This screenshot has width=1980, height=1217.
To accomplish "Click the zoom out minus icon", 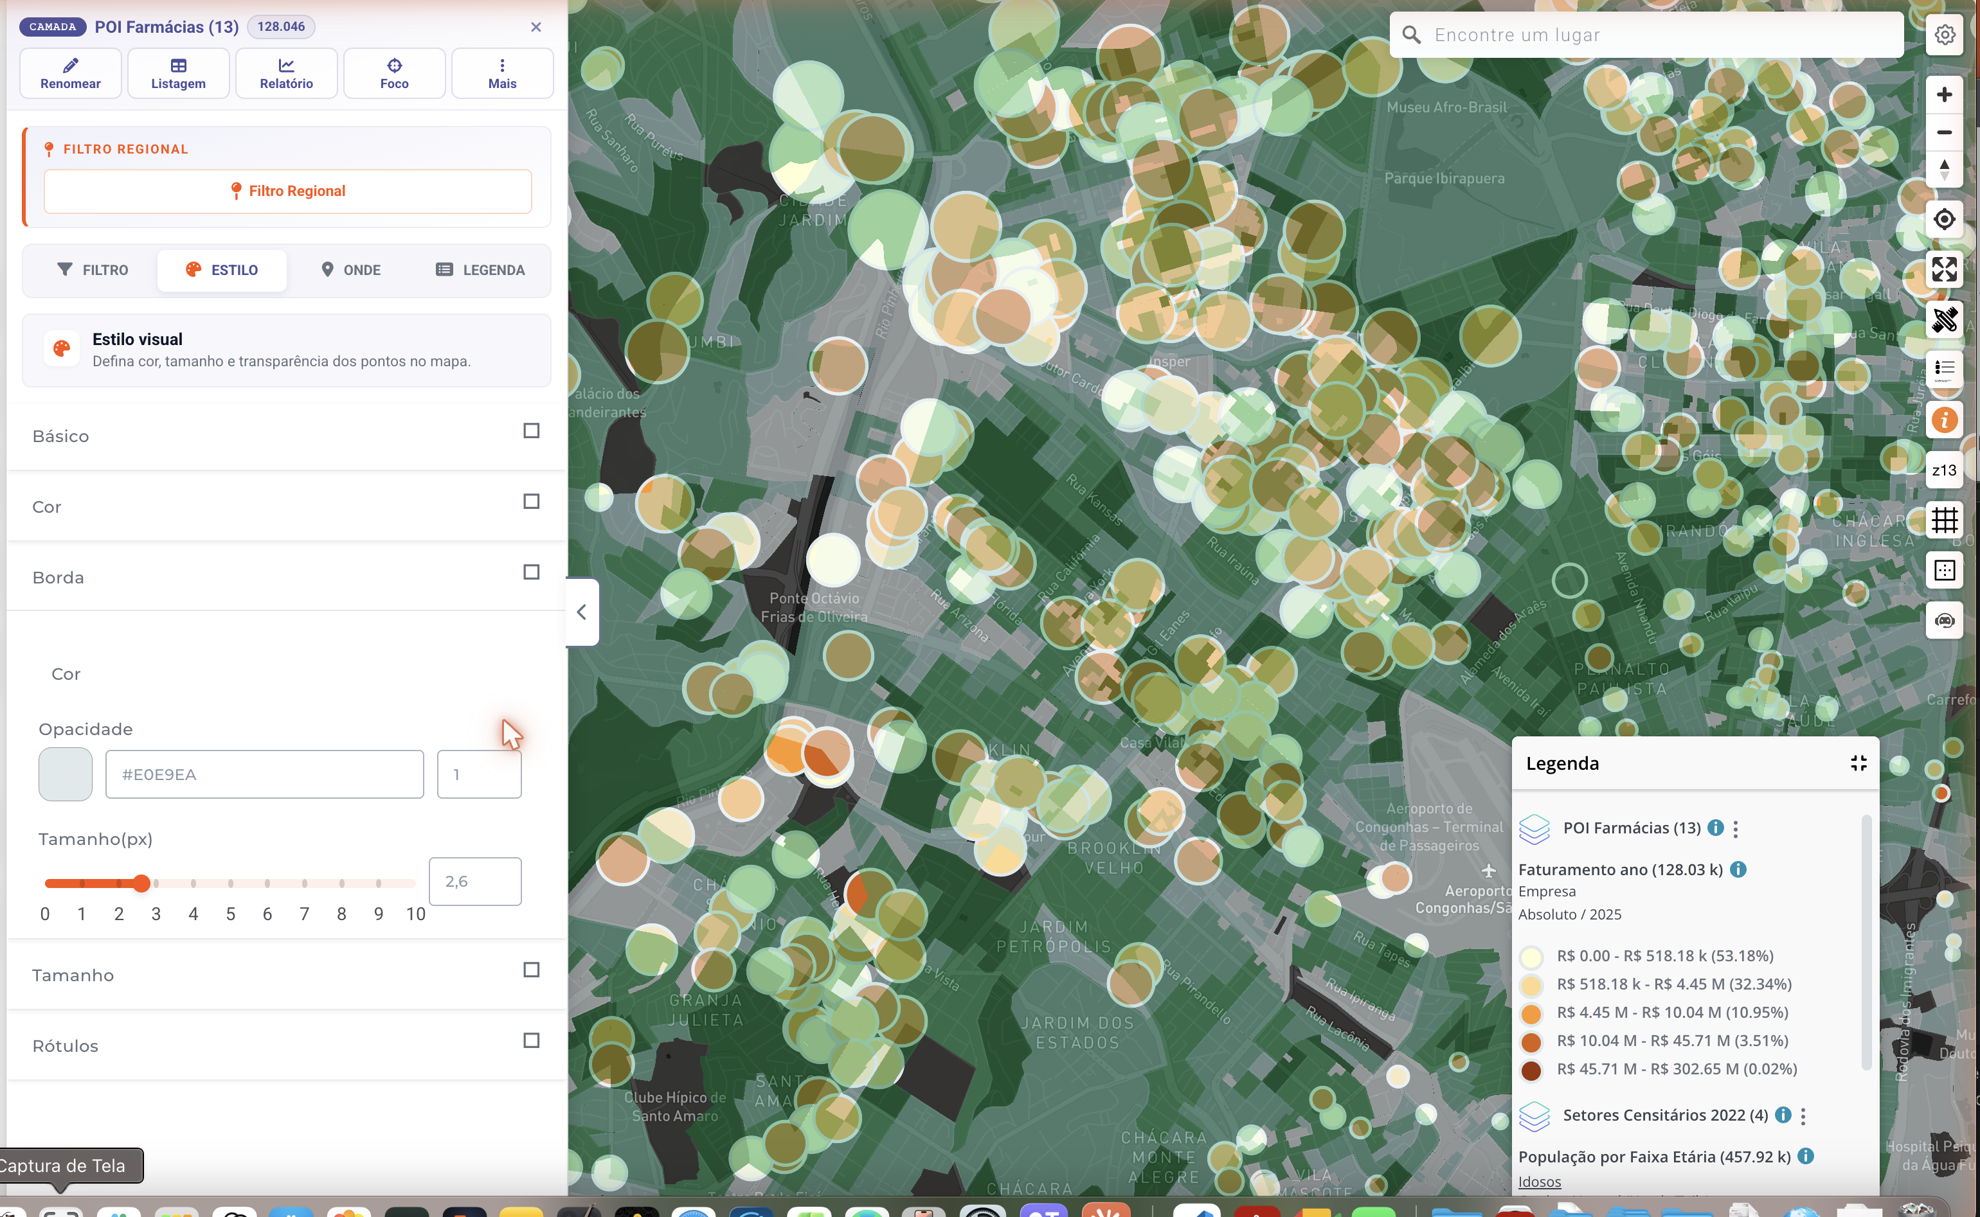I will click(x=1944, y=132).
